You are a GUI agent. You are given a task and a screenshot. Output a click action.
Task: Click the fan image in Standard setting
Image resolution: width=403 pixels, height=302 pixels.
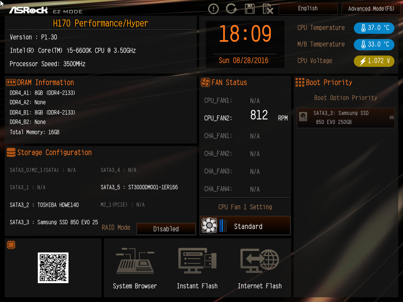(209, 225)
